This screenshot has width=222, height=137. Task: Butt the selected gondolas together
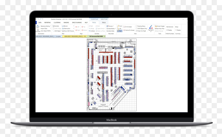point(98,26)
